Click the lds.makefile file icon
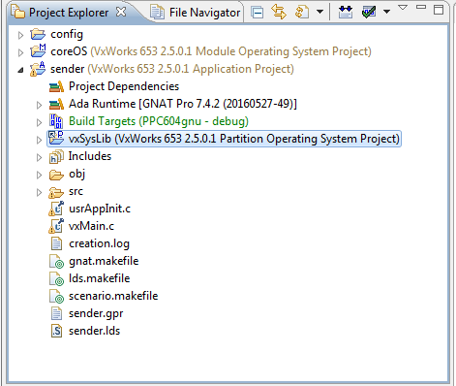 pos(57,278)
